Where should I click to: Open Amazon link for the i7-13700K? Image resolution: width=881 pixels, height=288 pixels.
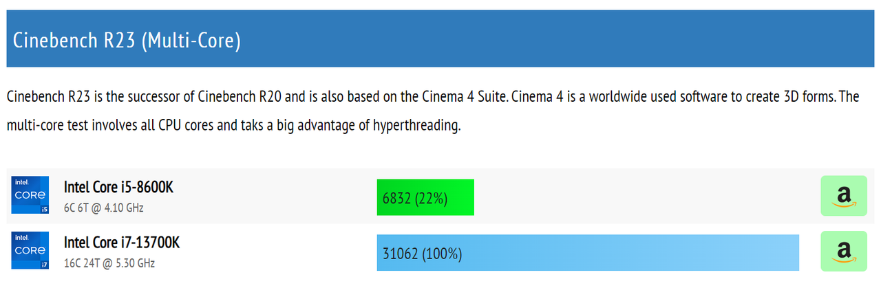click(844, 252)
